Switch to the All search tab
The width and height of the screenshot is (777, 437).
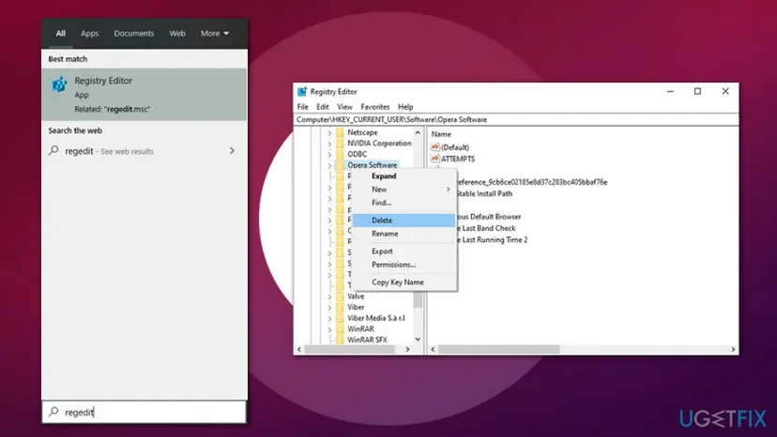(x=60, y=33)
